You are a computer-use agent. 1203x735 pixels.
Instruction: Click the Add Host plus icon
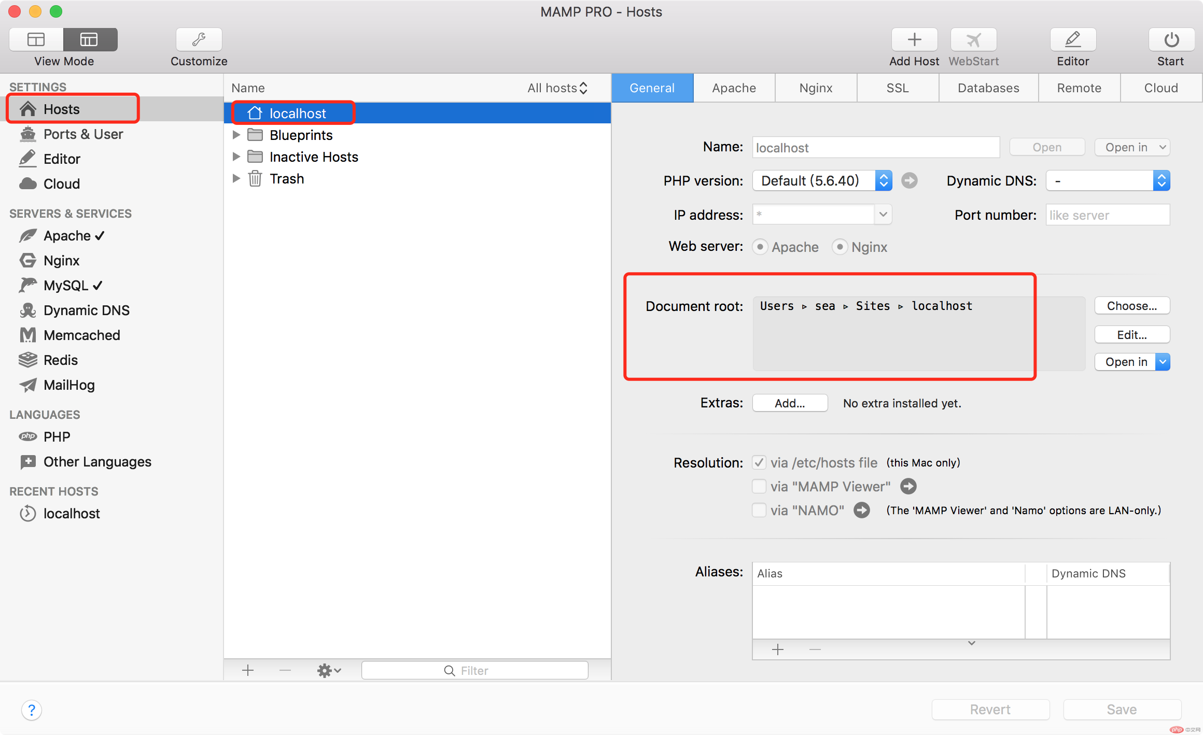click(x=914, y=40)
